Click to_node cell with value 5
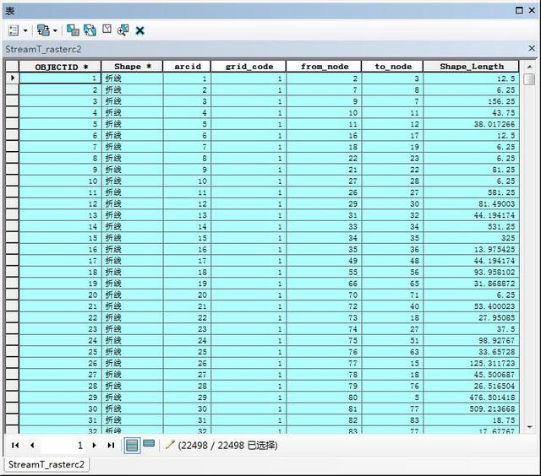Viewport: 541px width, 476px height. click(392, 398)
